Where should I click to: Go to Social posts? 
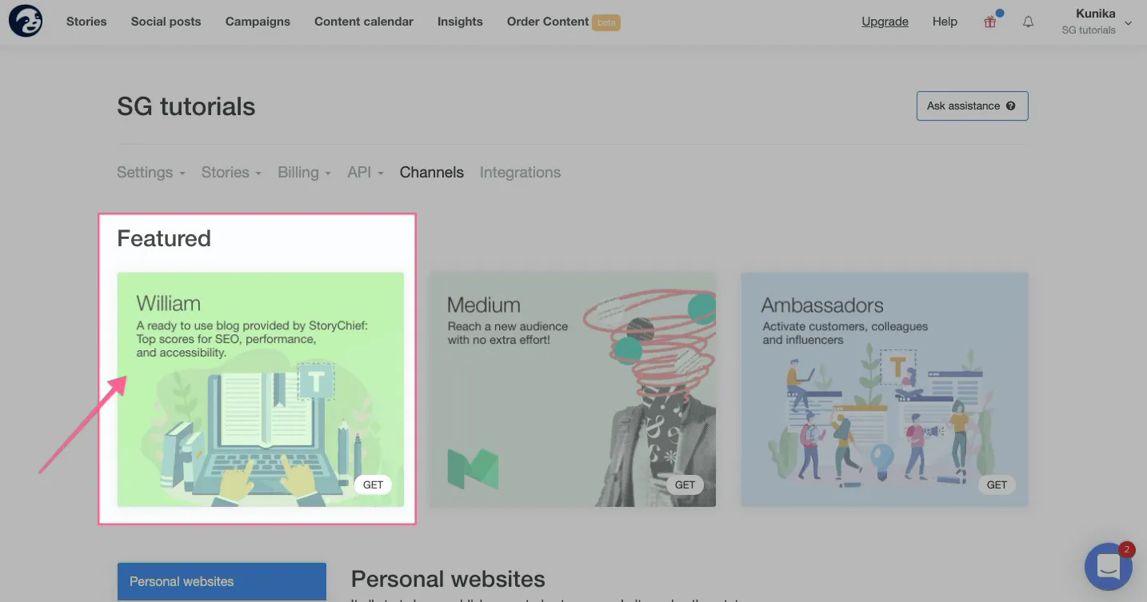[x=166, y=22]
